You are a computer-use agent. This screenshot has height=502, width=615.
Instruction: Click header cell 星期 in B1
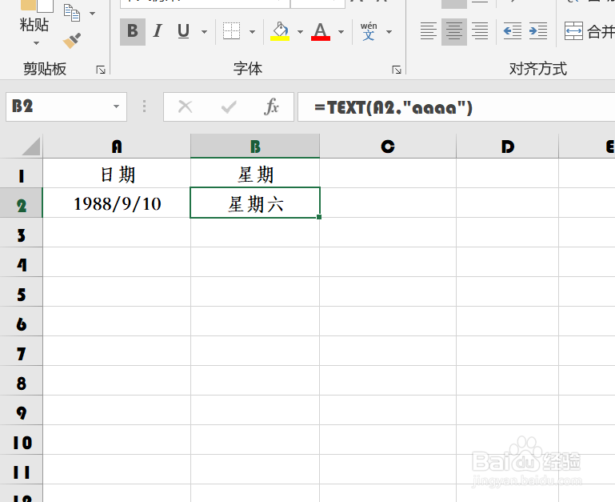tap(255, 173)
